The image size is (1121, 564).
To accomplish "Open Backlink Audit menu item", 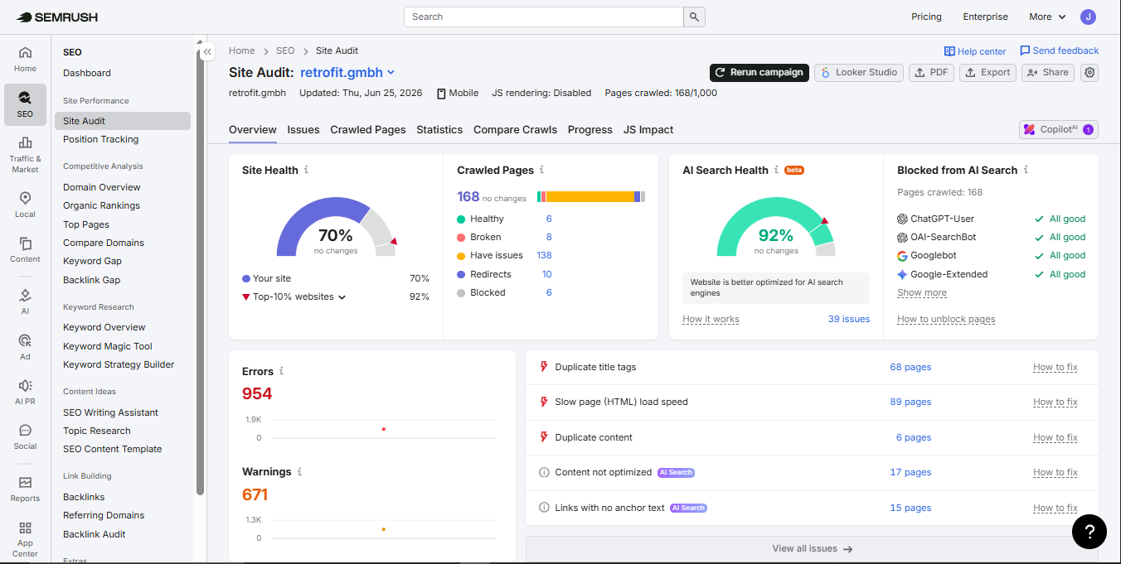I will pos(95,534).
